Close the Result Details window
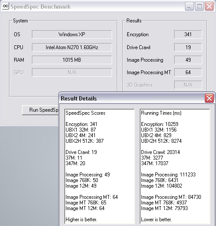The image size is (216, 226). 209,98
